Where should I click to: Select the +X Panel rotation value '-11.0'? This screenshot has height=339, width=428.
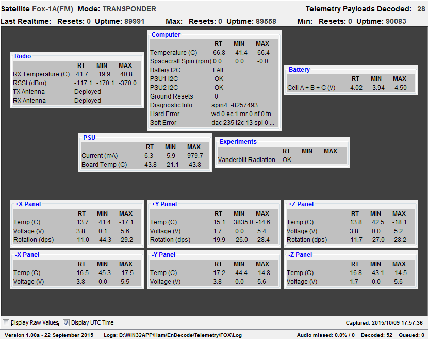coord(82,240)
